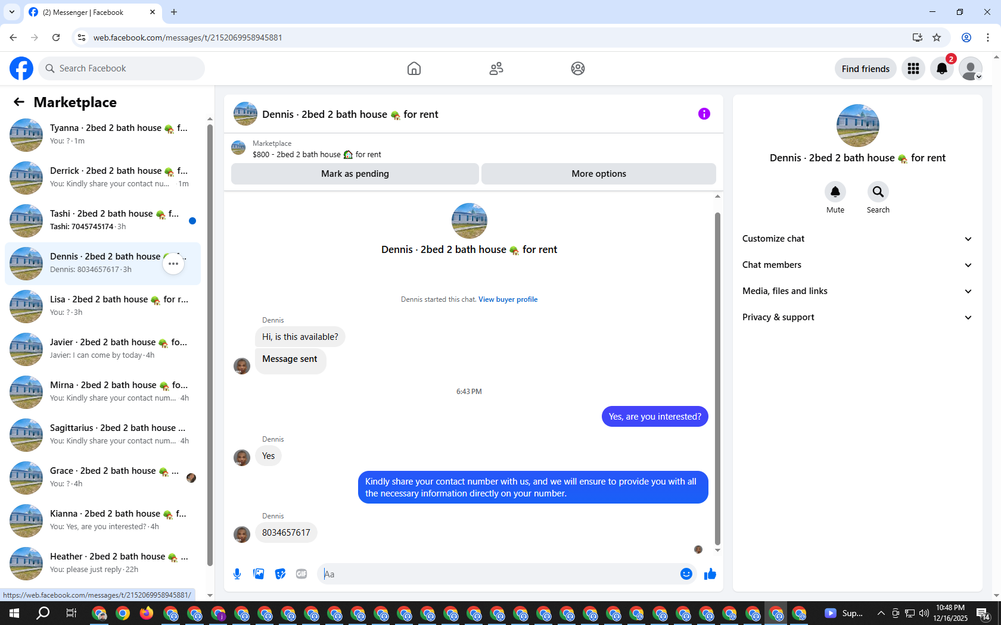Search in conversation with magnifier icon
Viewport: 1001px width, 625px height.
pos(878,192)
